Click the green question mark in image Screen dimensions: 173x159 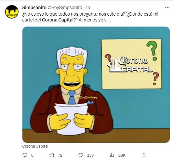153,50
